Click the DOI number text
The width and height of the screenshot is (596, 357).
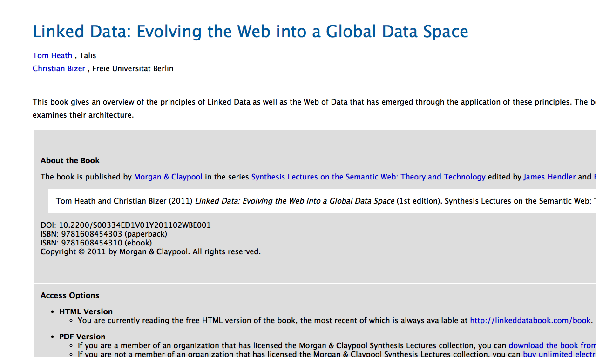126,225
